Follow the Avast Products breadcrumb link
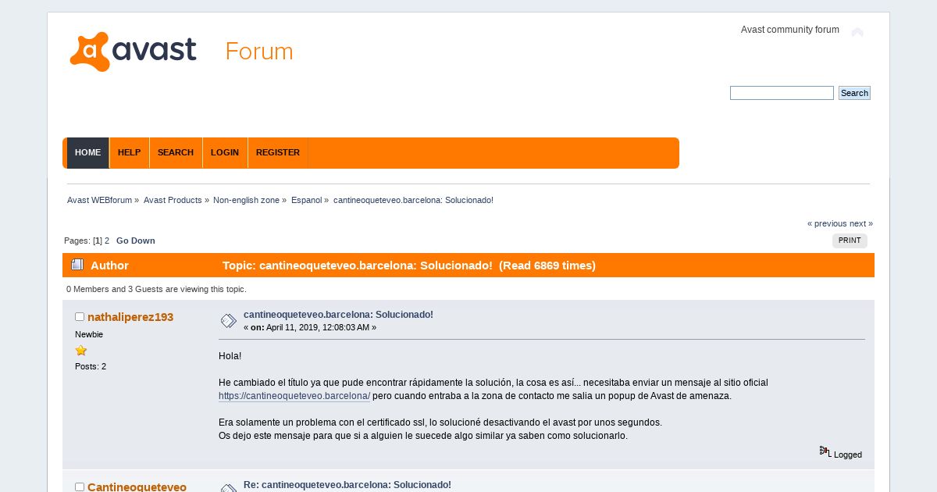 click(173, 200)
